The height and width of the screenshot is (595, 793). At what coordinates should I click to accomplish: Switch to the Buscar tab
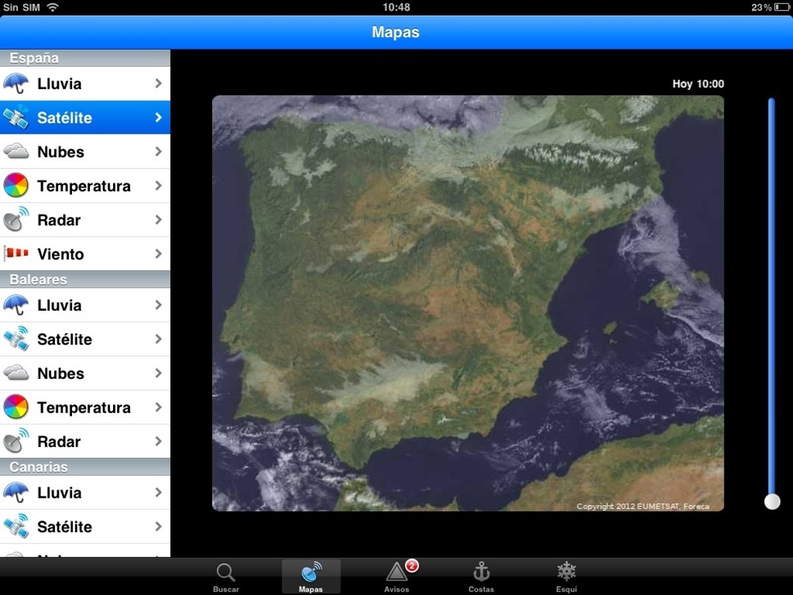pyautogui.click(x=226, y=577)
